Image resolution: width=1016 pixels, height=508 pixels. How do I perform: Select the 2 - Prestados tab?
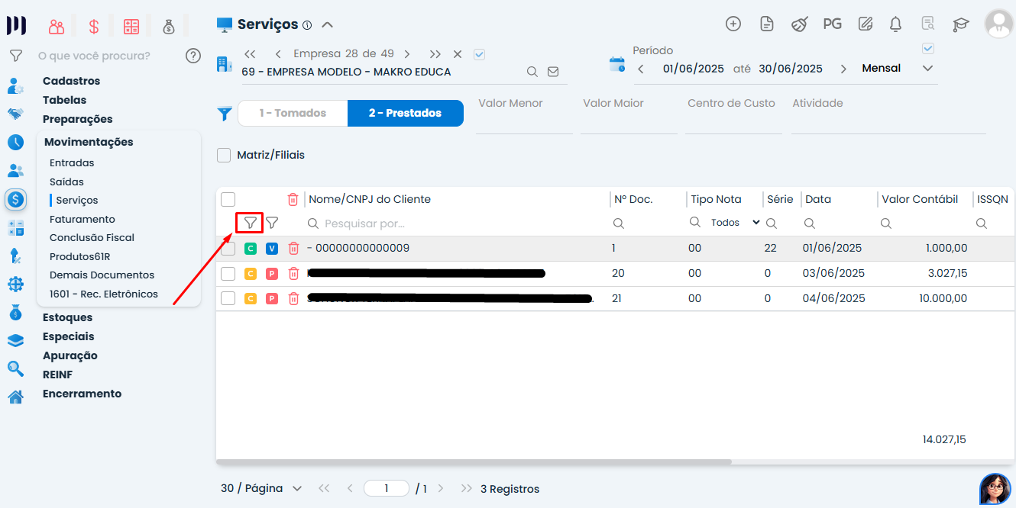405,113
